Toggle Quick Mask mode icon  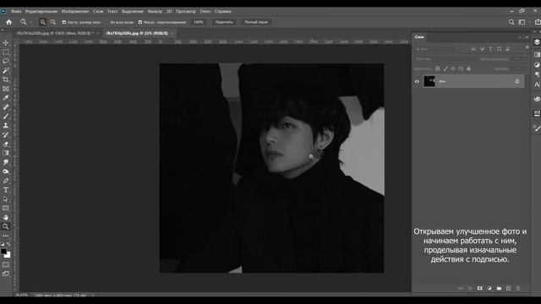(6, 264)
